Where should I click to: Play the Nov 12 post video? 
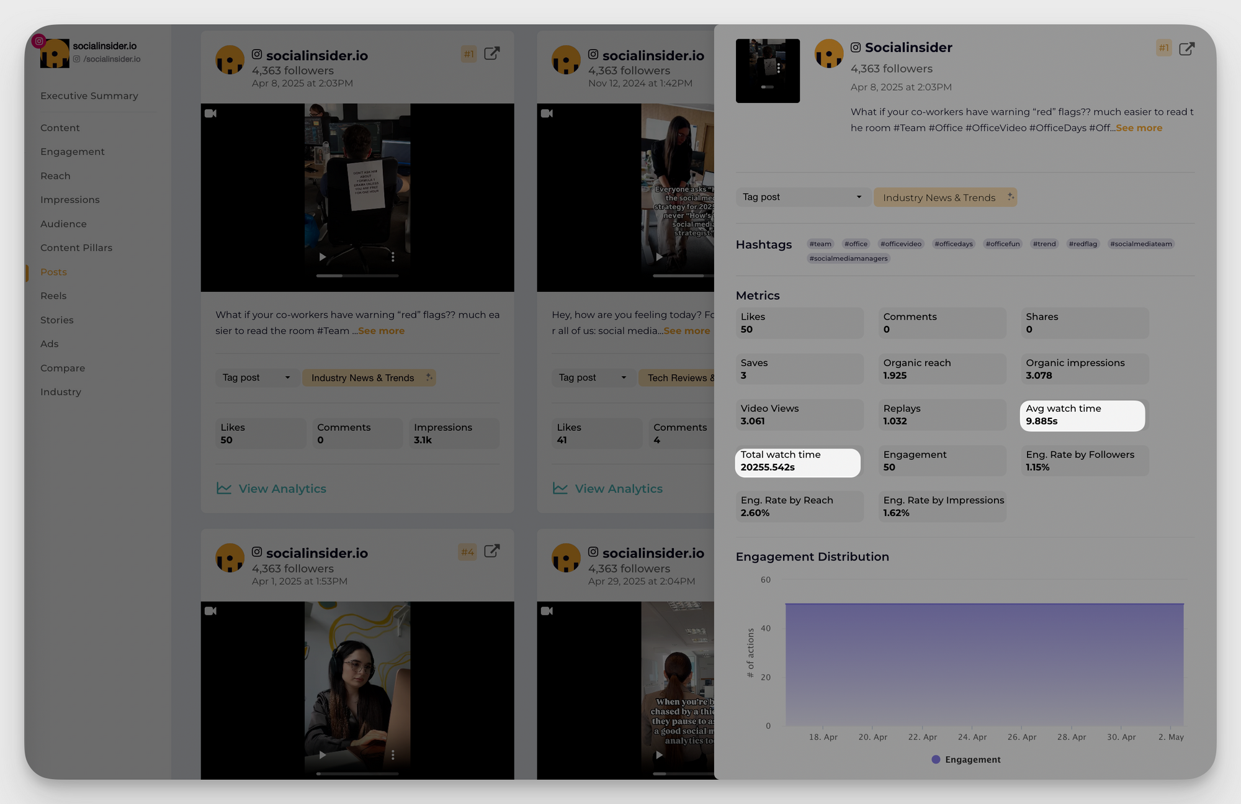(659, 257)
